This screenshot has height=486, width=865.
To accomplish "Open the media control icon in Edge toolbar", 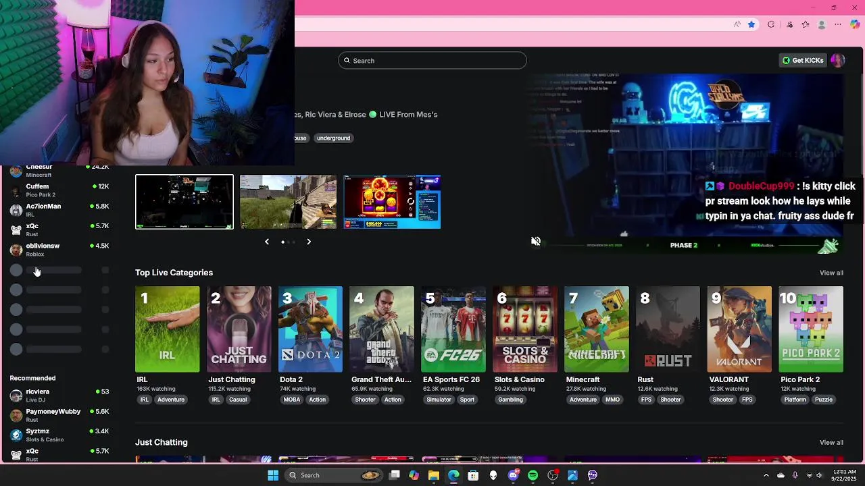I will point(789,24).
